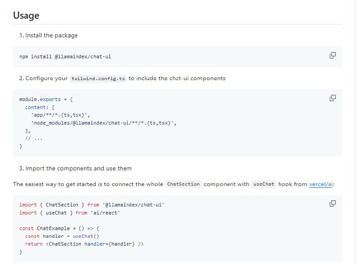Click the ChatSection inline code in the paragraph

(183, 184)
